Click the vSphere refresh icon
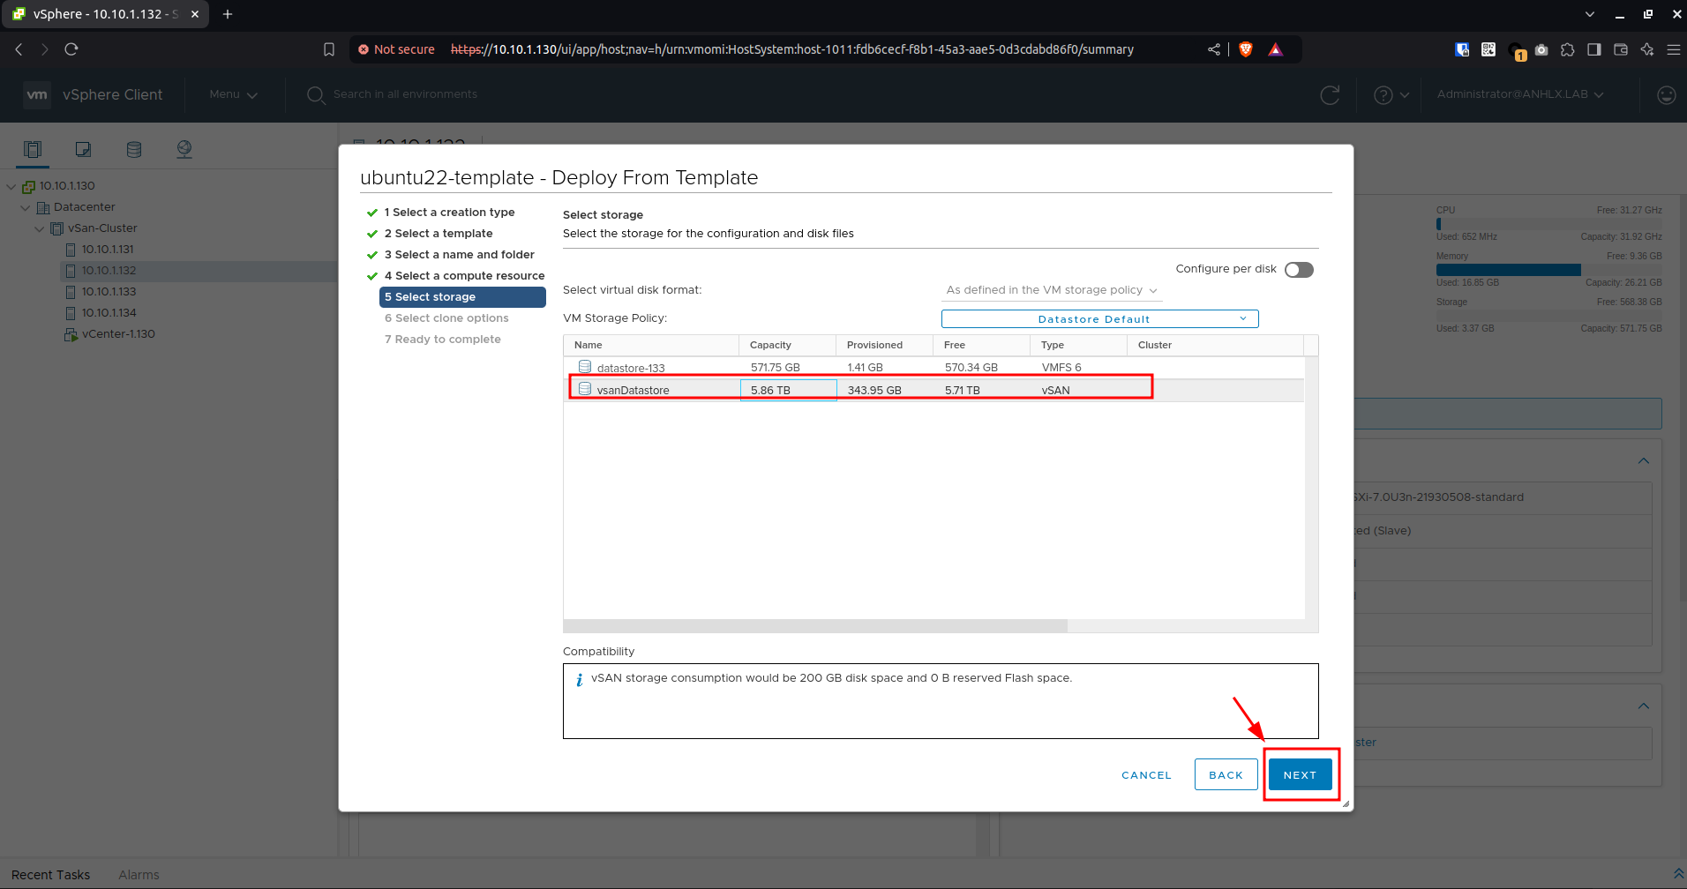 (x=1330, y=94)
